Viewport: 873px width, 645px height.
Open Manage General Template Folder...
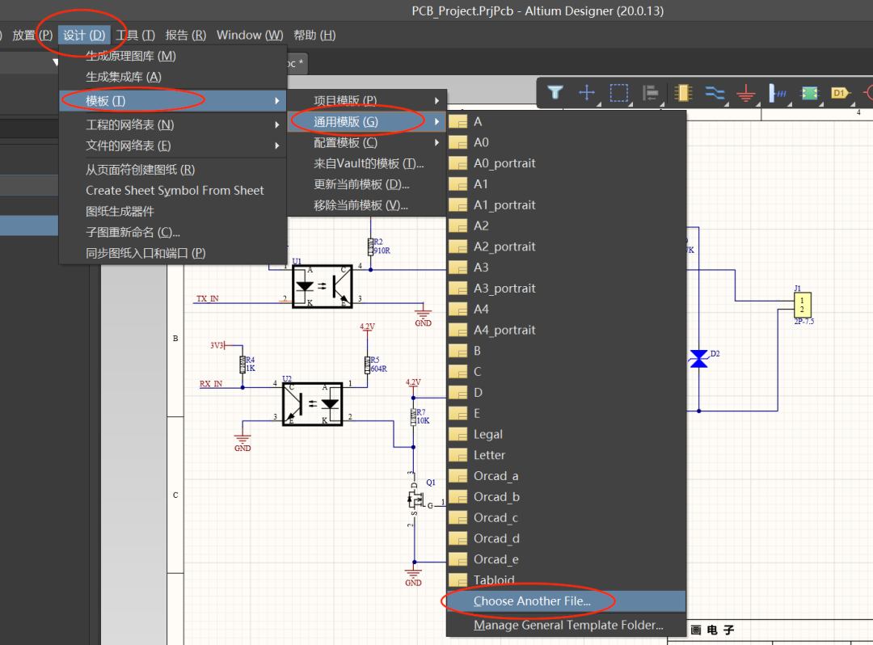tap(567, 625)
